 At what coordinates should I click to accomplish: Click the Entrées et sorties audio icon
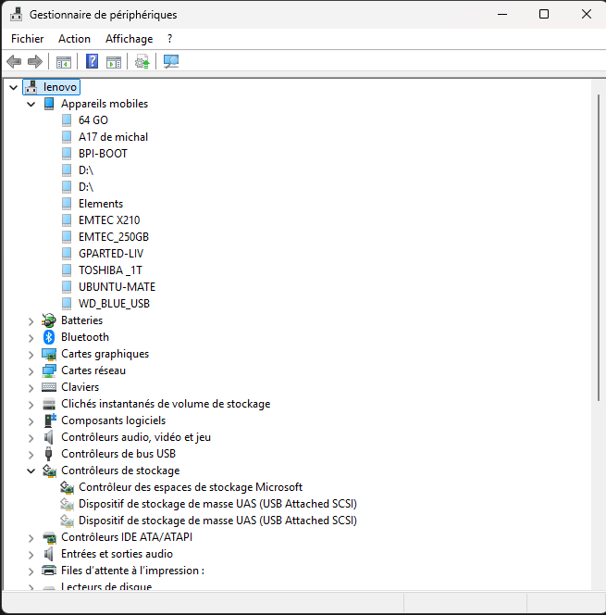tap(49, 554)
